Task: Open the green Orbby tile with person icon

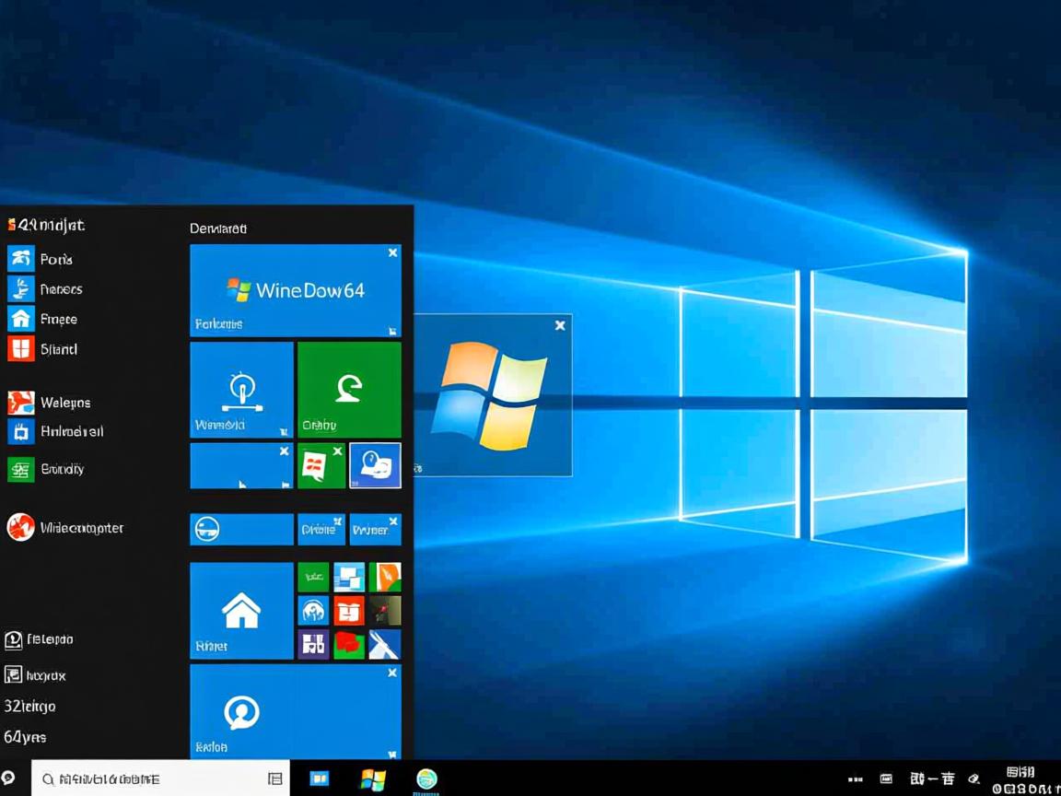Action: (x=348, y=389)
